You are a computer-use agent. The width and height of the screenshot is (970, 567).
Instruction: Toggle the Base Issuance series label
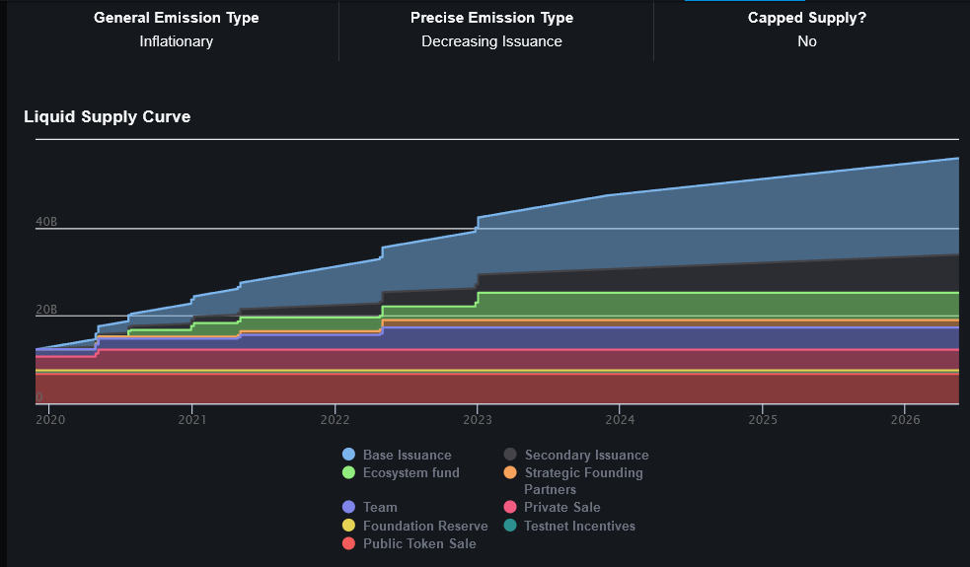407,455
